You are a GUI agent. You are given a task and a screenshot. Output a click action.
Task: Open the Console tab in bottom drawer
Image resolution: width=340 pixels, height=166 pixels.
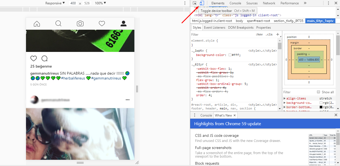(206, 115)
